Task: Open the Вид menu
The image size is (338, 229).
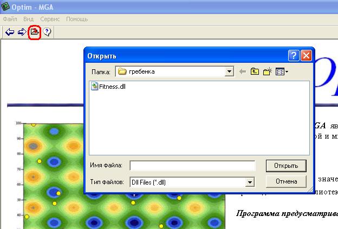Action: 29,19
